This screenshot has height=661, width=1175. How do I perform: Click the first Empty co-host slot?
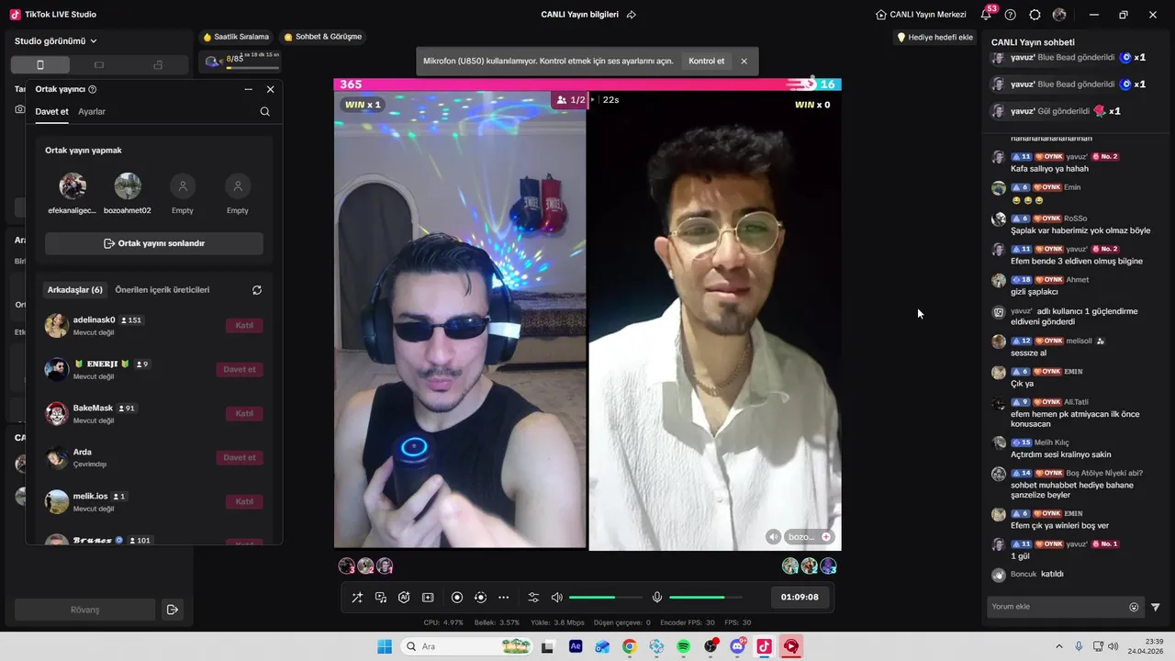tap(183, 186)
